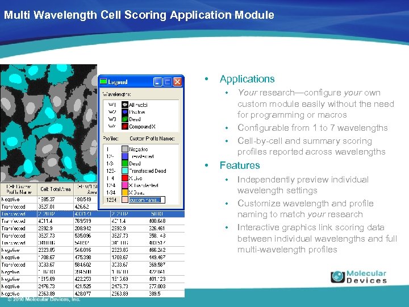The image size is (409, 307).
Task: Select the X Dead profile name in Legend
Action: tap(137, 193)
